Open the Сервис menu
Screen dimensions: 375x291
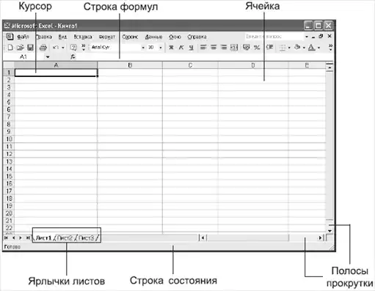[x=130, y=37]
